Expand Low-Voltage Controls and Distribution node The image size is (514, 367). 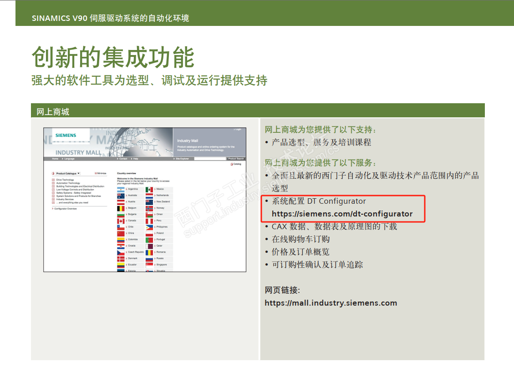click(x=53, y=190)
